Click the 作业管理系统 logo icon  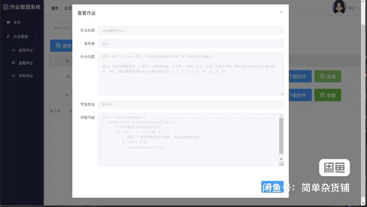[6, 7]
